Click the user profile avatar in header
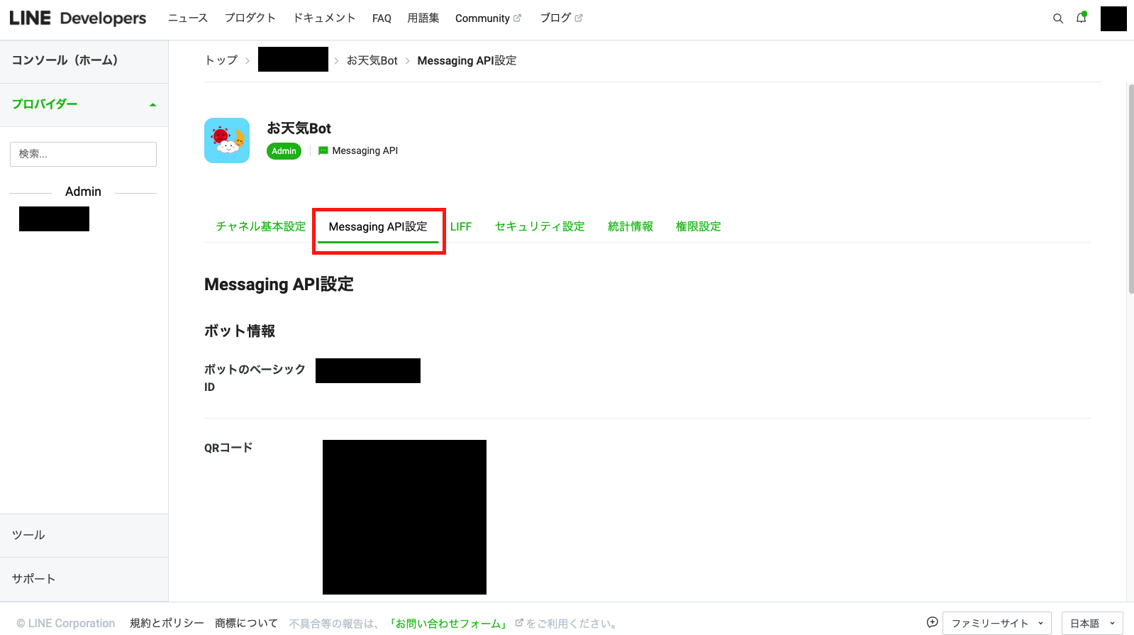The width and height of the screenshot is (1134, 635). (1113, 18)
